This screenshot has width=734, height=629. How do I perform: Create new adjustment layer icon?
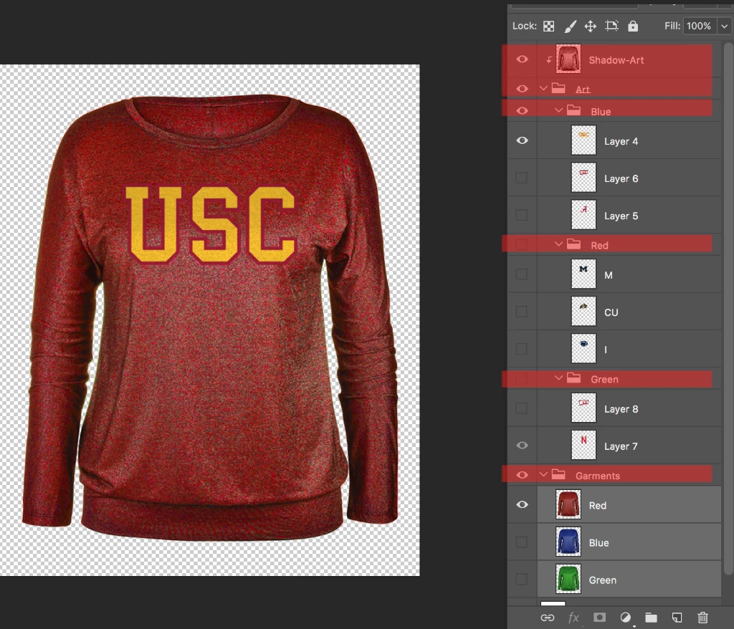625,618
